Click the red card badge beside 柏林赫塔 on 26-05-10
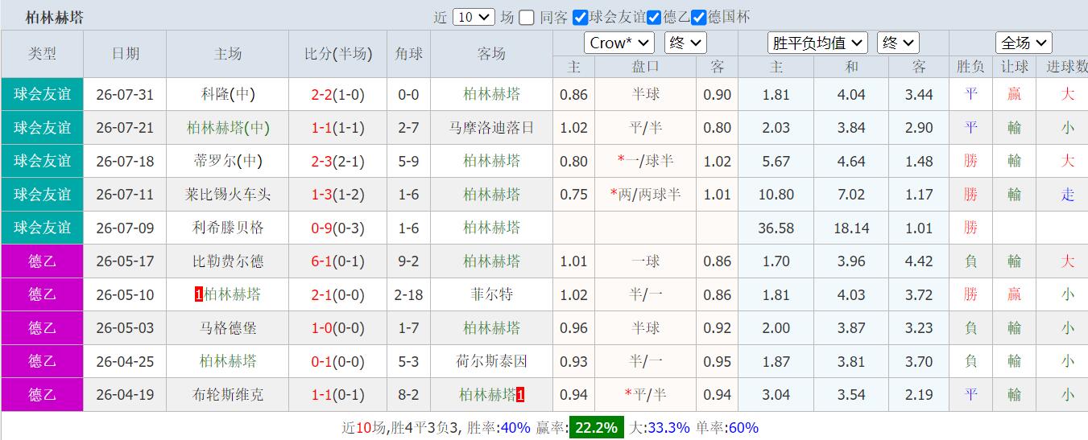 tap(199, 294)
